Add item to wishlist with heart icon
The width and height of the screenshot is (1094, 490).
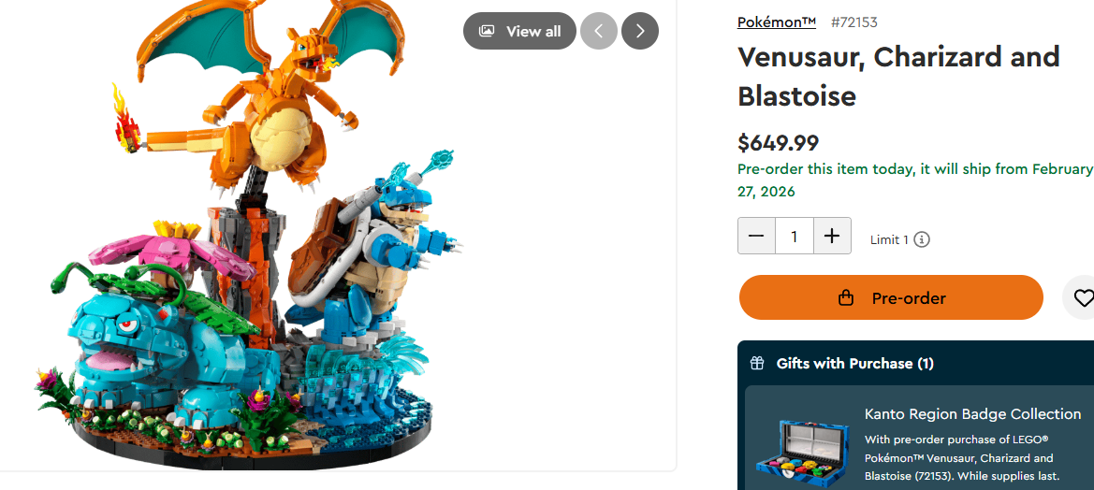click(x=1081, y=298)
